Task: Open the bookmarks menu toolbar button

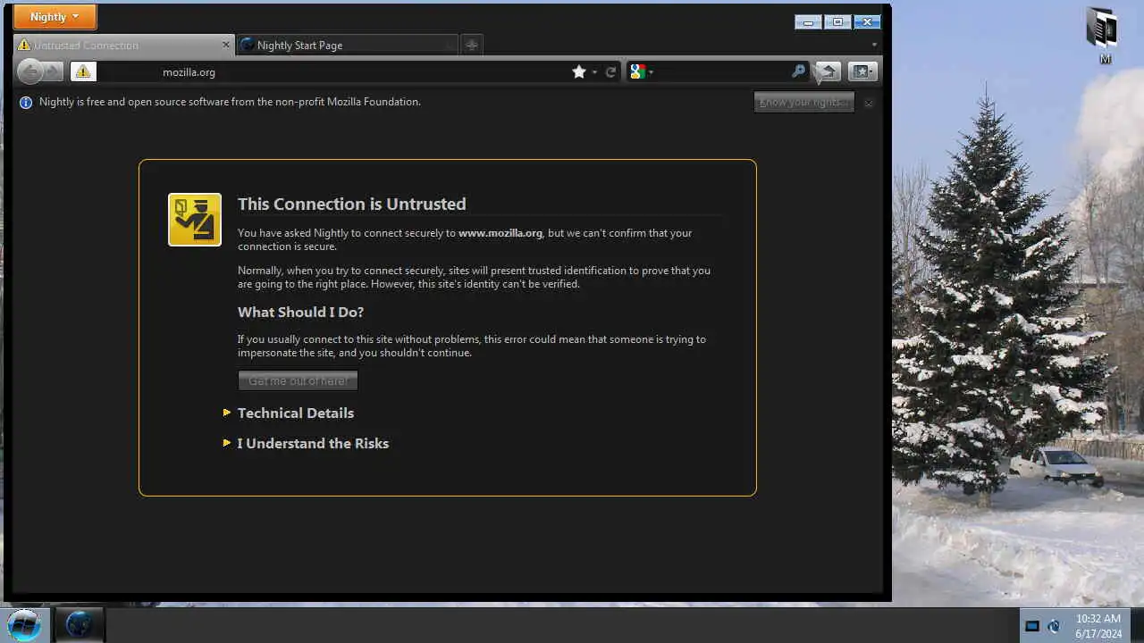Action: (862, 71)
